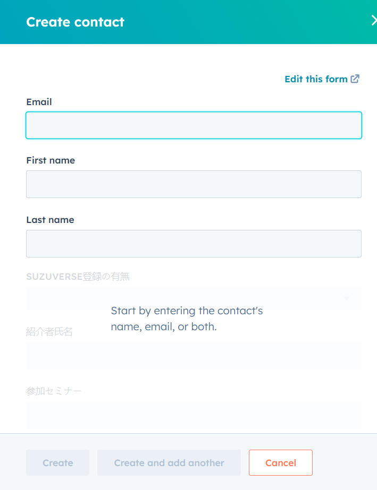Click the SUZUVERSE登録の有無 label
The height and width of the screenshot is (490, 377).
[78, 276]
